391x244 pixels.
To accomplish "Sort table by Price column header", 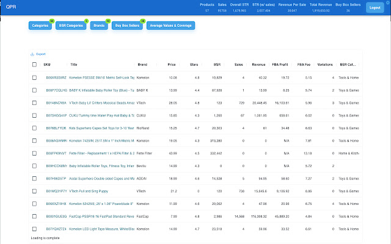I will tap(172, 64).
